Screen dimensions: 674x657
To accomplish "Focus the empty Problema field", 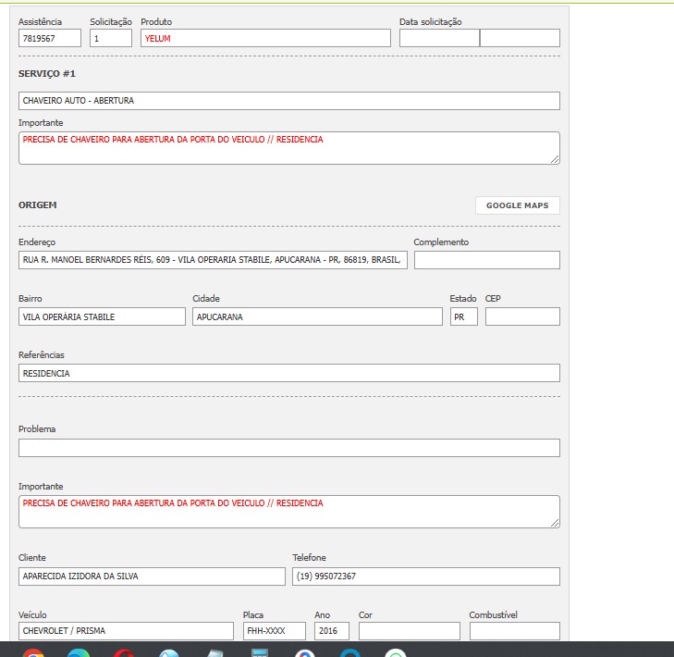I will coord(288,448).
